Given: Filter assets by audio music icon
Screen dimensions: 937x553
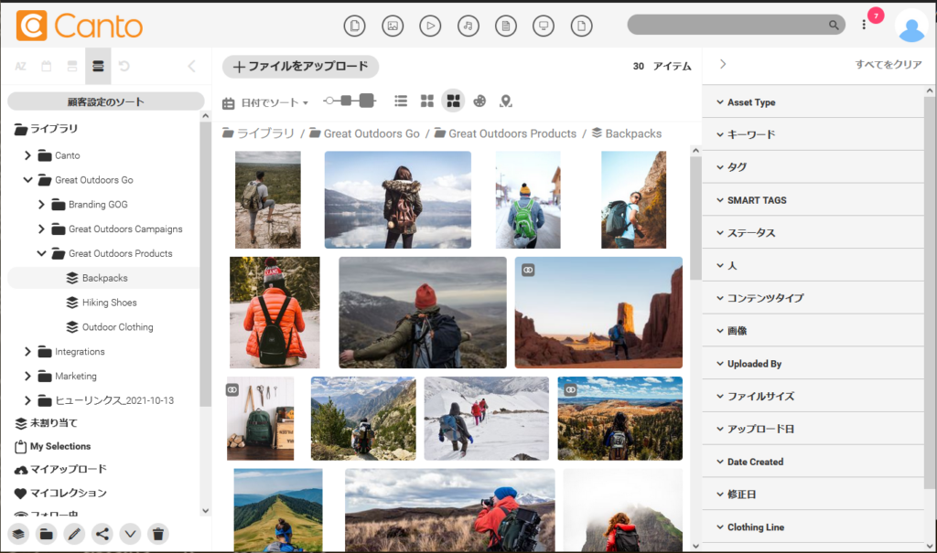Looking at the screenshot, I should tap(468, 27).
